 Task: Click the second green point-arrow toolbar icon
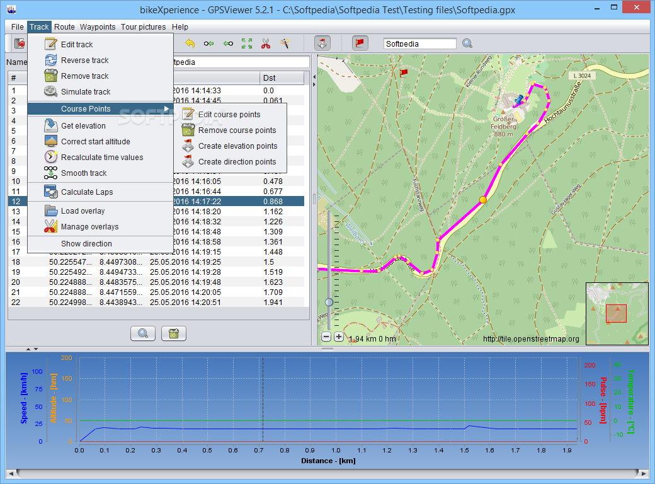pos(228,43)
